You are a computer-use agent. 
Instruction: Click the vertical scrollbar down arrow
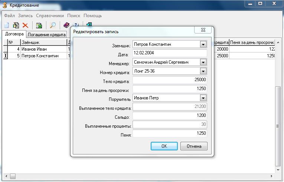tap(278, 170)
